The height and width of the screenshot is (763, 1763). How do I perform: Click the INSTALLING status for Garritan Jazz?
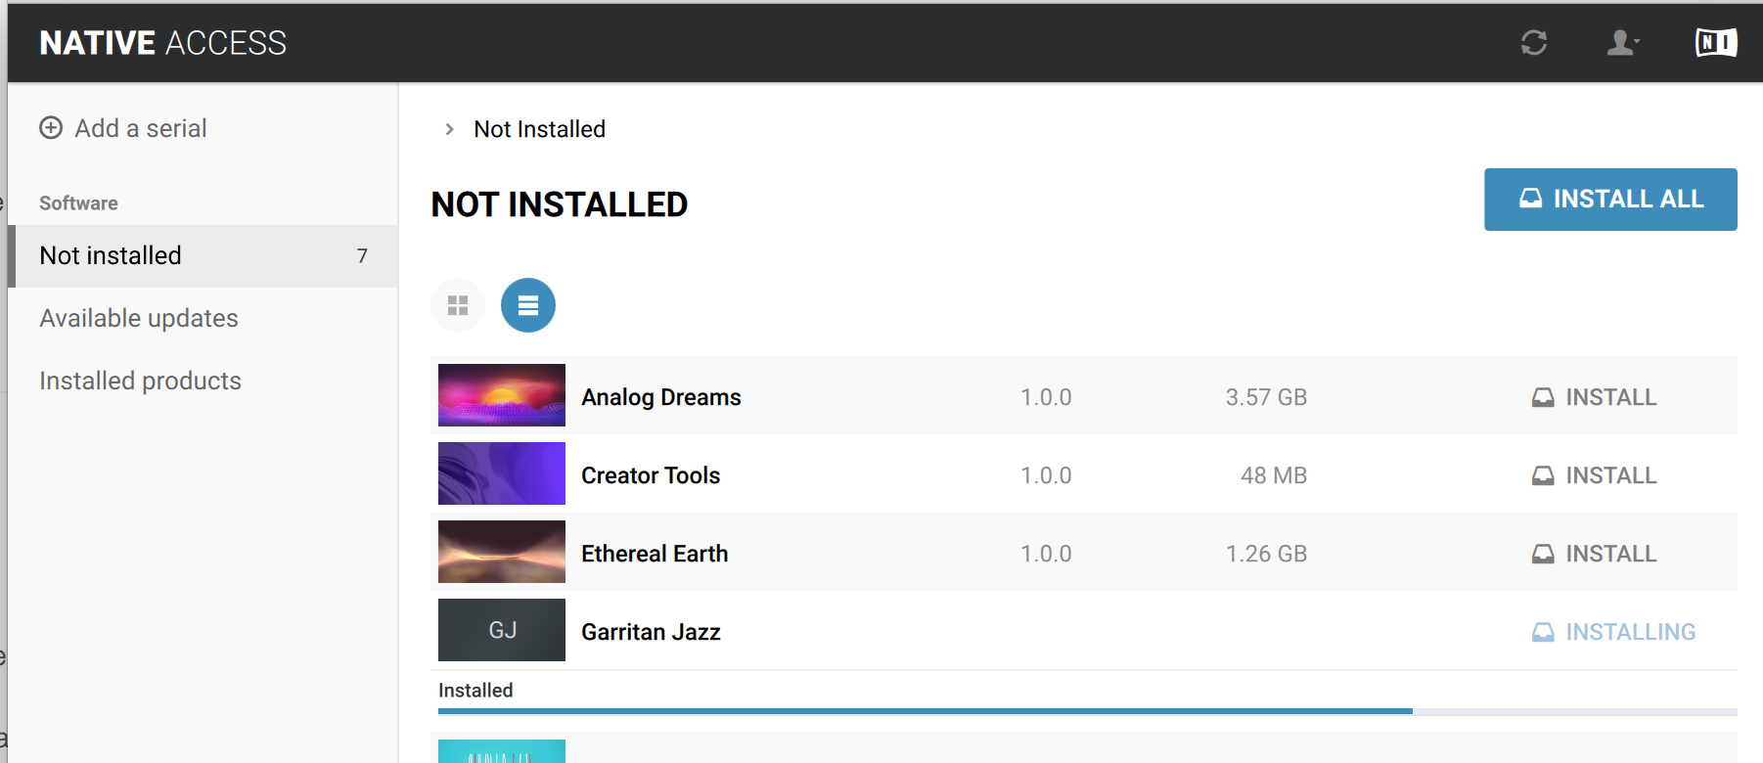point(1613,632)
